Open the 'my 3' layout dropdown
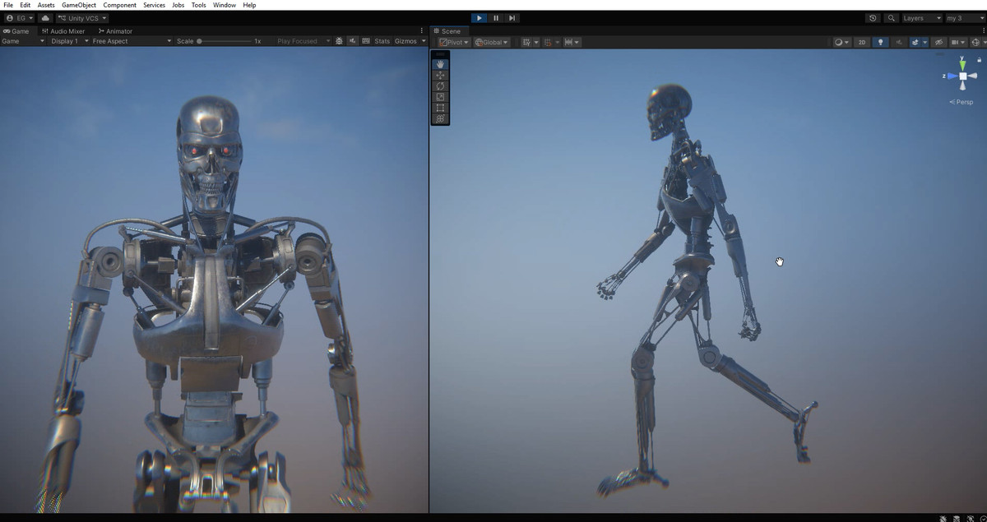This screenshot has height=522, width=987. tap(964, 18)
